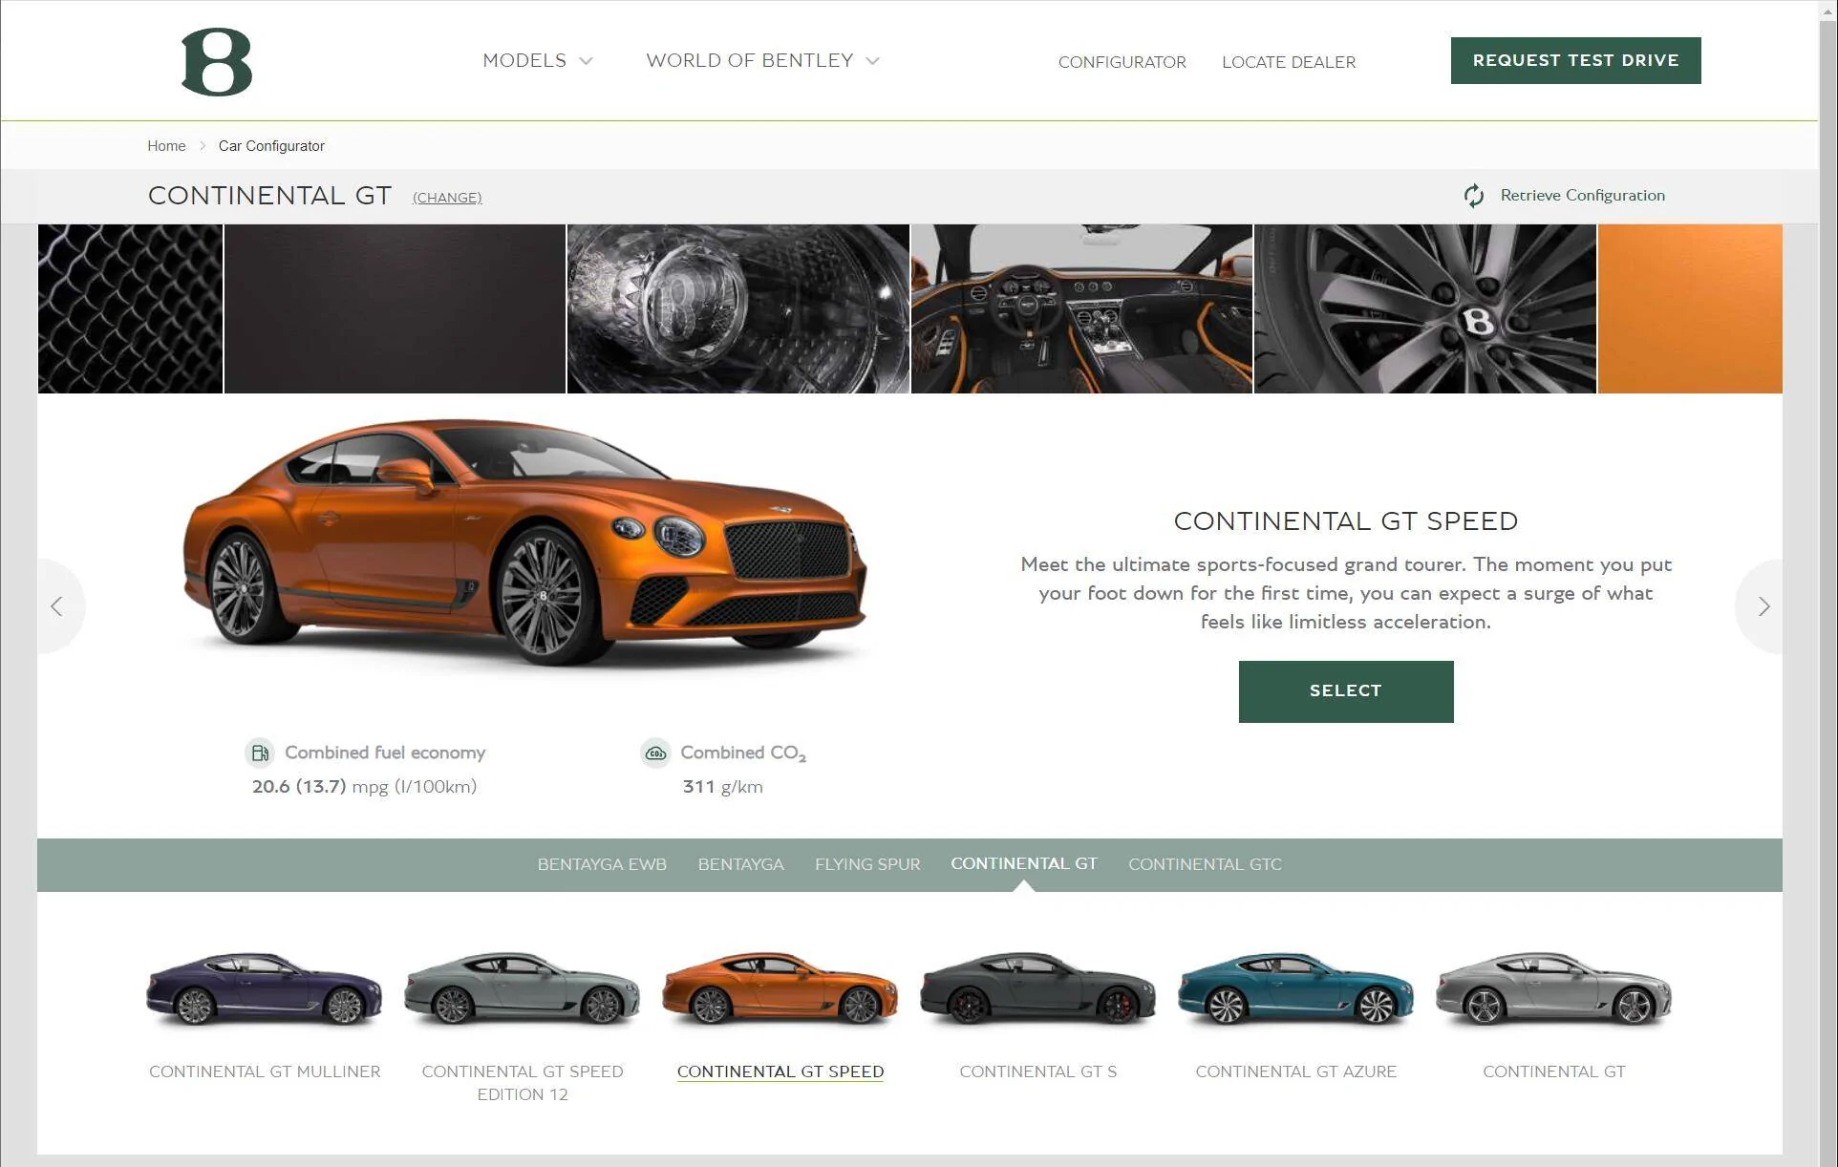Click Request Test Drive button
The image size is (1838, 1167).
[x=1575, y=60]
